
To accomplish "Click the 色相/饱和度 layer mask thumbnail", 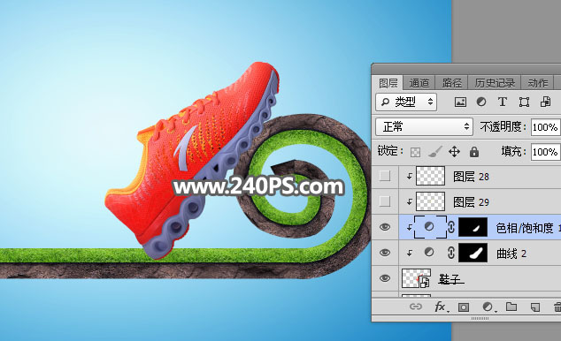I will click(473, 227).
